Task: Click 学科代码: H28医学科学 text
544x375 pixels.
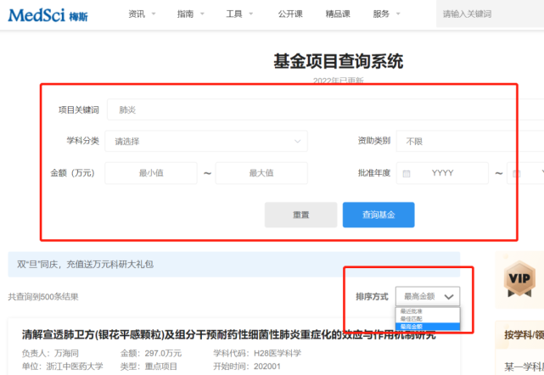Action: tap(257, 353)
